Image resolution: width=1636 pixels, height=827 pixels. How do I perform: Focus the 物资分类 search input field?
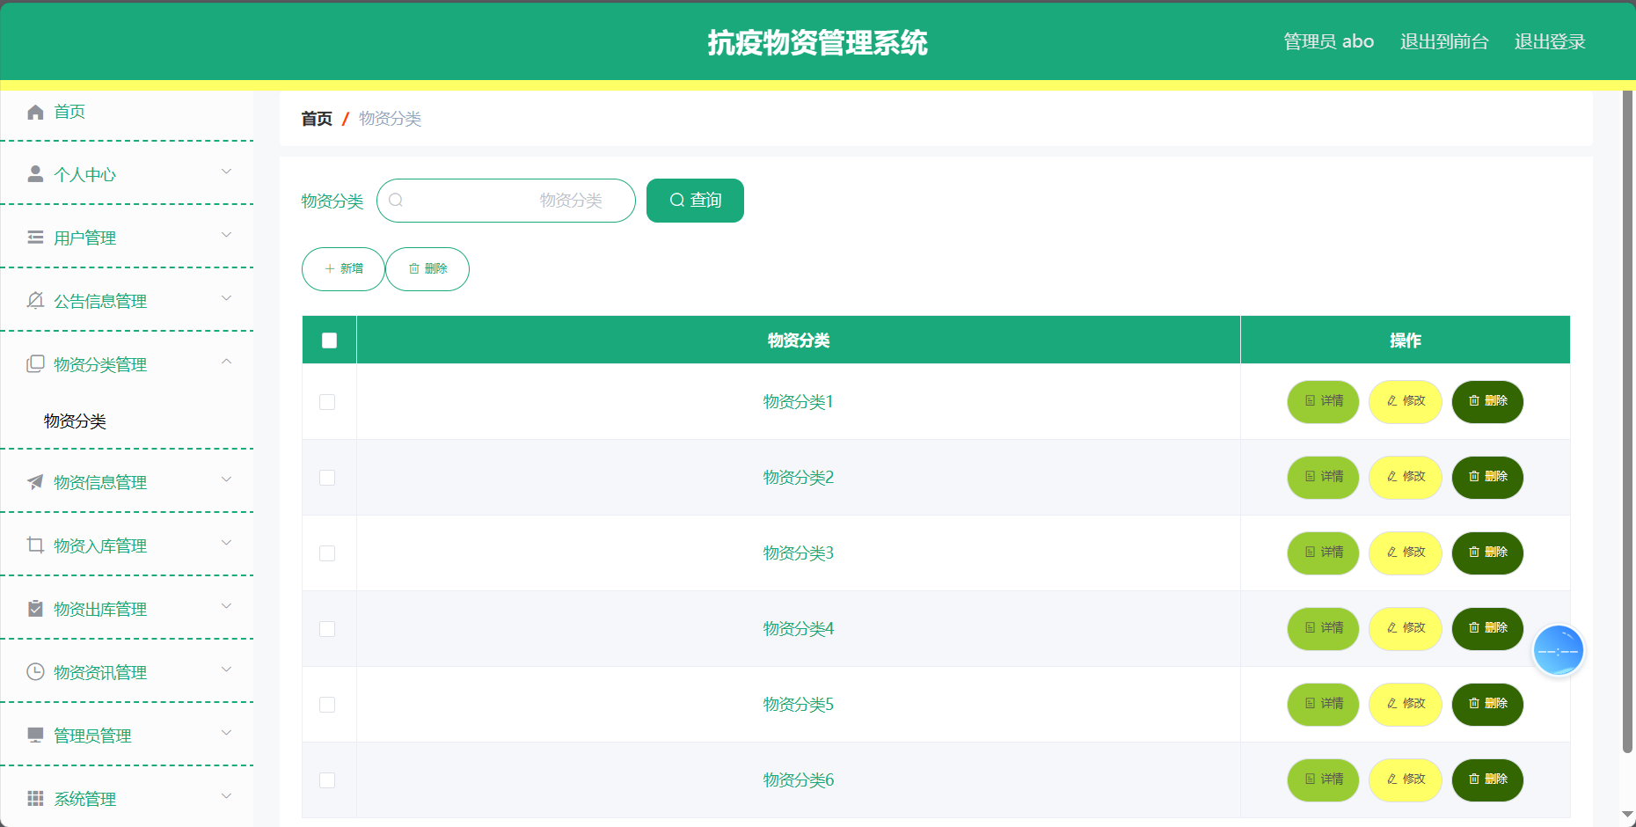506,201
